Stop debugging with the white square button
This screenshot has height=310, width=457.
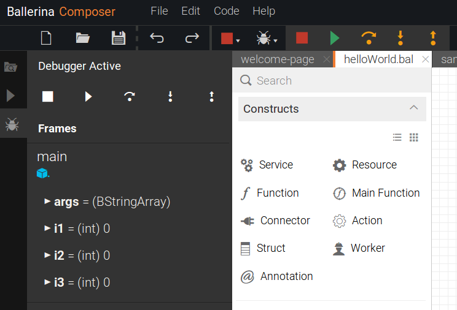pyautogui.click(x=48, y=97)
